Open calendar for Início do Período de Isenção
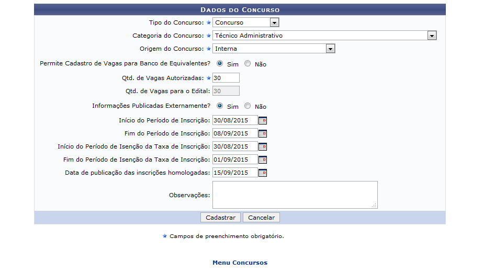The image size is (483, 272). pyautogui.click(x=263, y=146)
